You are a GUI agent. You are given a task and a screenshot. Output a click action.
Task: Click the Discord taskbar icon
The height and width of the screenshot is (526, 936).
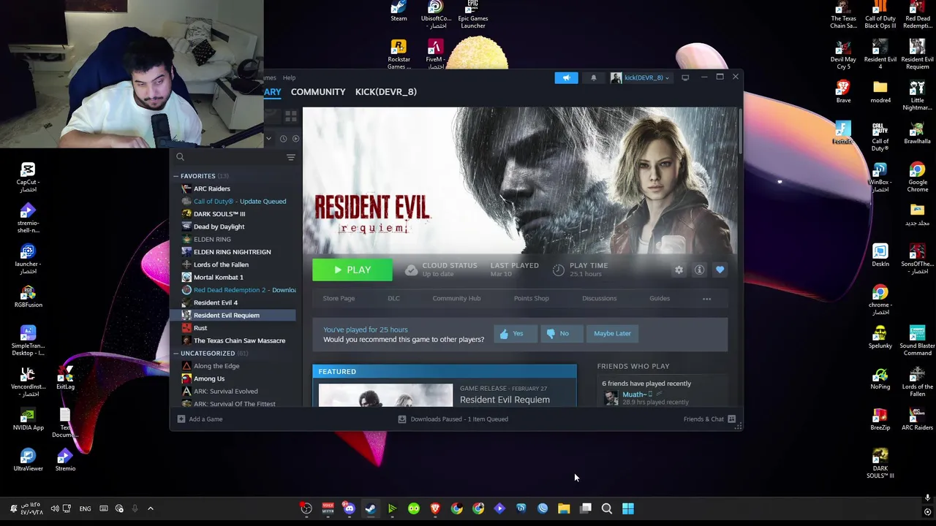point(349,508)
